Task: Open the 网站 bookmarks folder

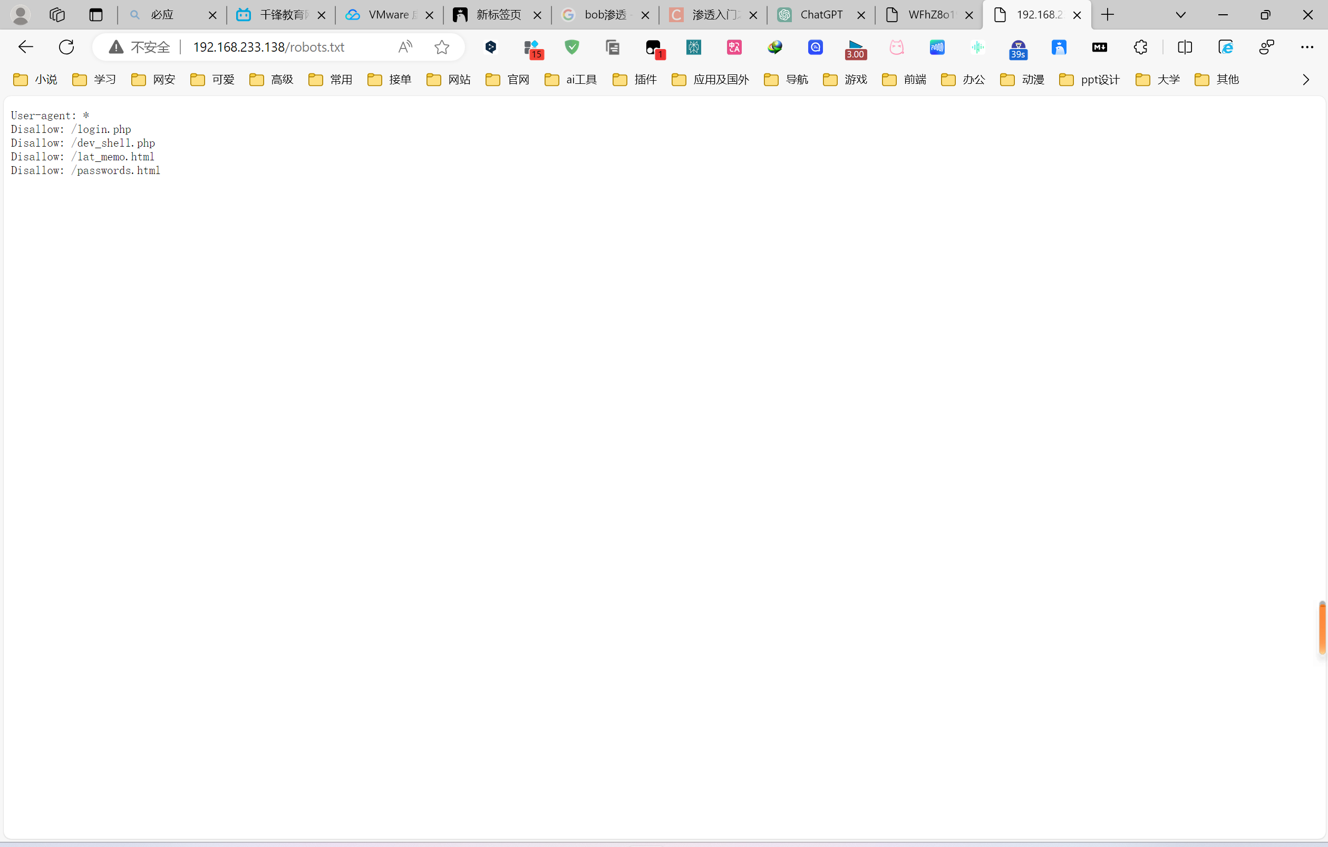Action: [x=448, y=80]
